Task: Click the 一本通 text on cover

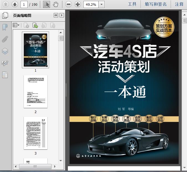Action: [125, 92]
